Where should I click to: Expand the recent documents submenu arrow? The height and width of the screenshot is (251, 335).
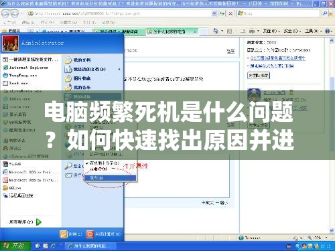click(119, 69)
